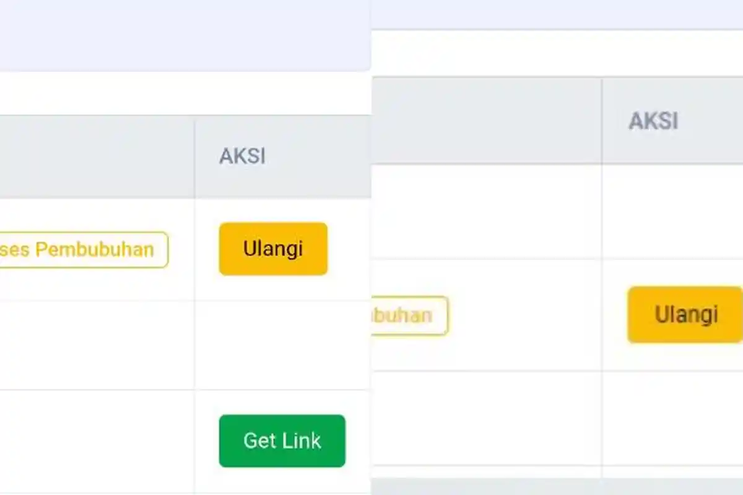Image resolution: width=743 pixels, height=495 pixels.
Task: Click the Ulangi button in right table
Action: pyautogui.click(x=684, y=315)
